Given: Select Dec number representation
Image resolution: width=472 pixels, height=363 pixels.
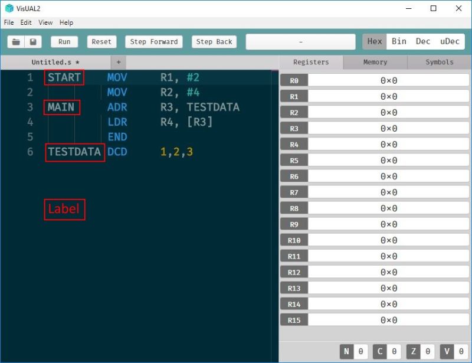Looking at the screenshot, I should tap(423, 41).
